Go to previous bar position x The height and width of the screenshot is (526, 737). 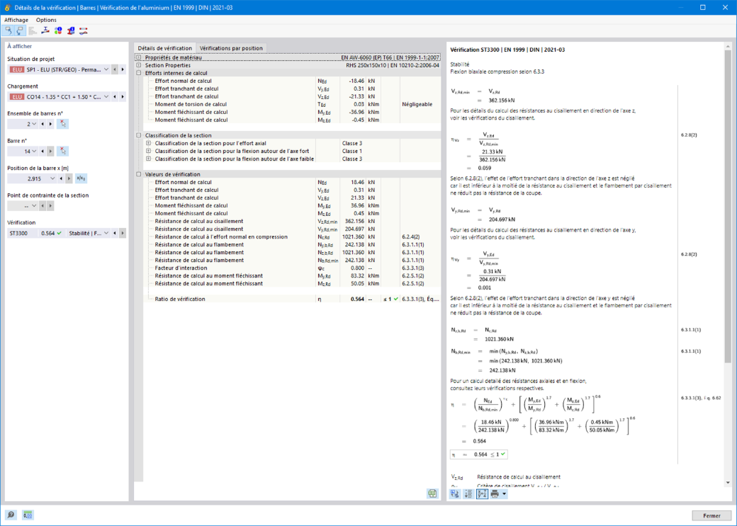[x=61, y=178]
